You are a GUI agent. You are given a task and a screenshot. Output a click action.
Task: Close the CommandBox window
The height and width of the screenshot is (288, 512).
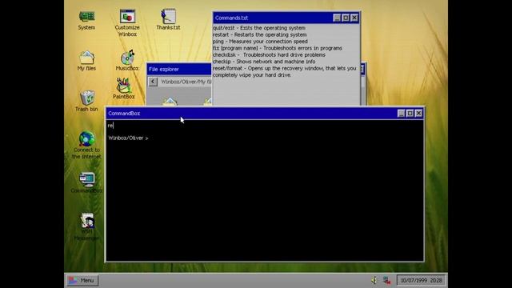pyautogui.click(x=418, y=114)
